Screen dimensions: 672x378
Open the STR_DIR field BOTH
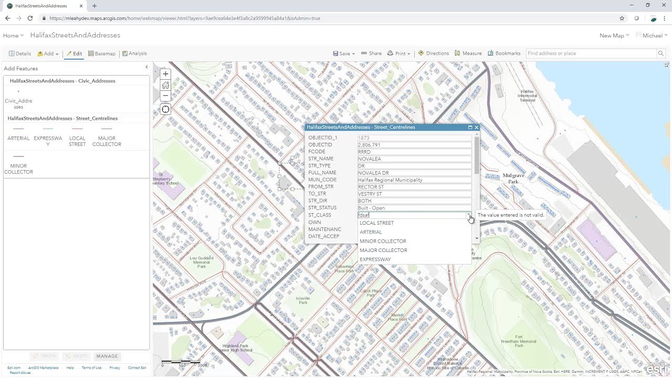(x=414, y=201)
